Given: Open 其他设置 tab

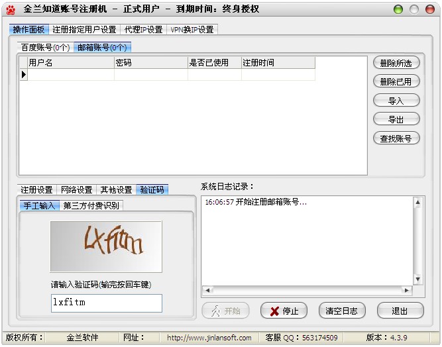Looking at the screenshot, I should [116, 189].
